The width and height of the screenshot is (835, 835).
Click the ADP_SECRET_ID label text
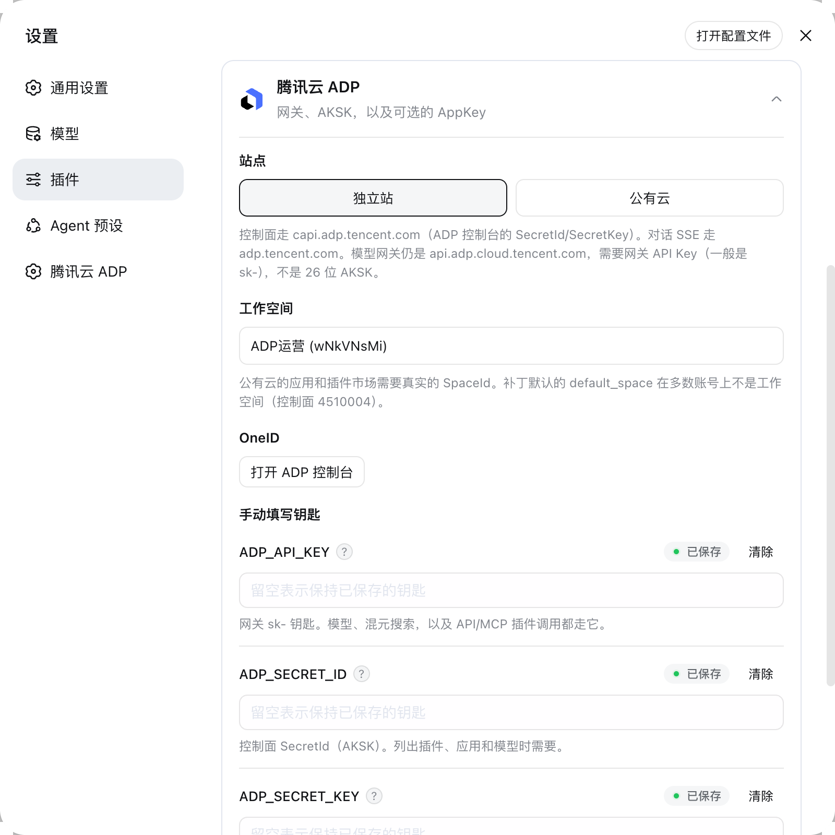293,674
